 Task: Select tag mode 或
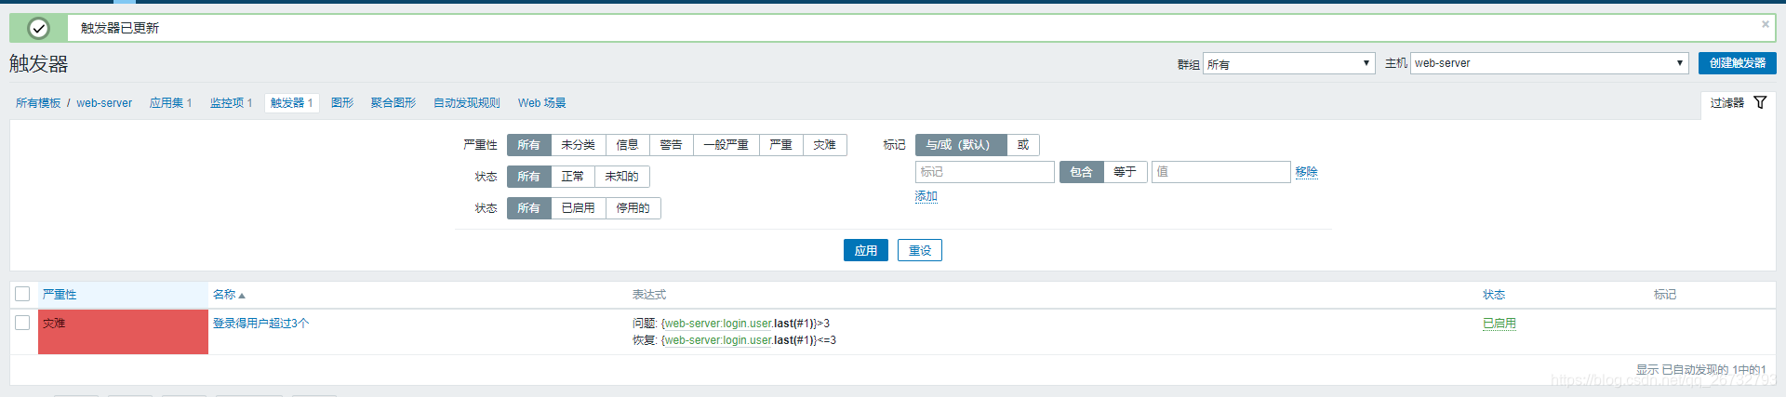1022,145
